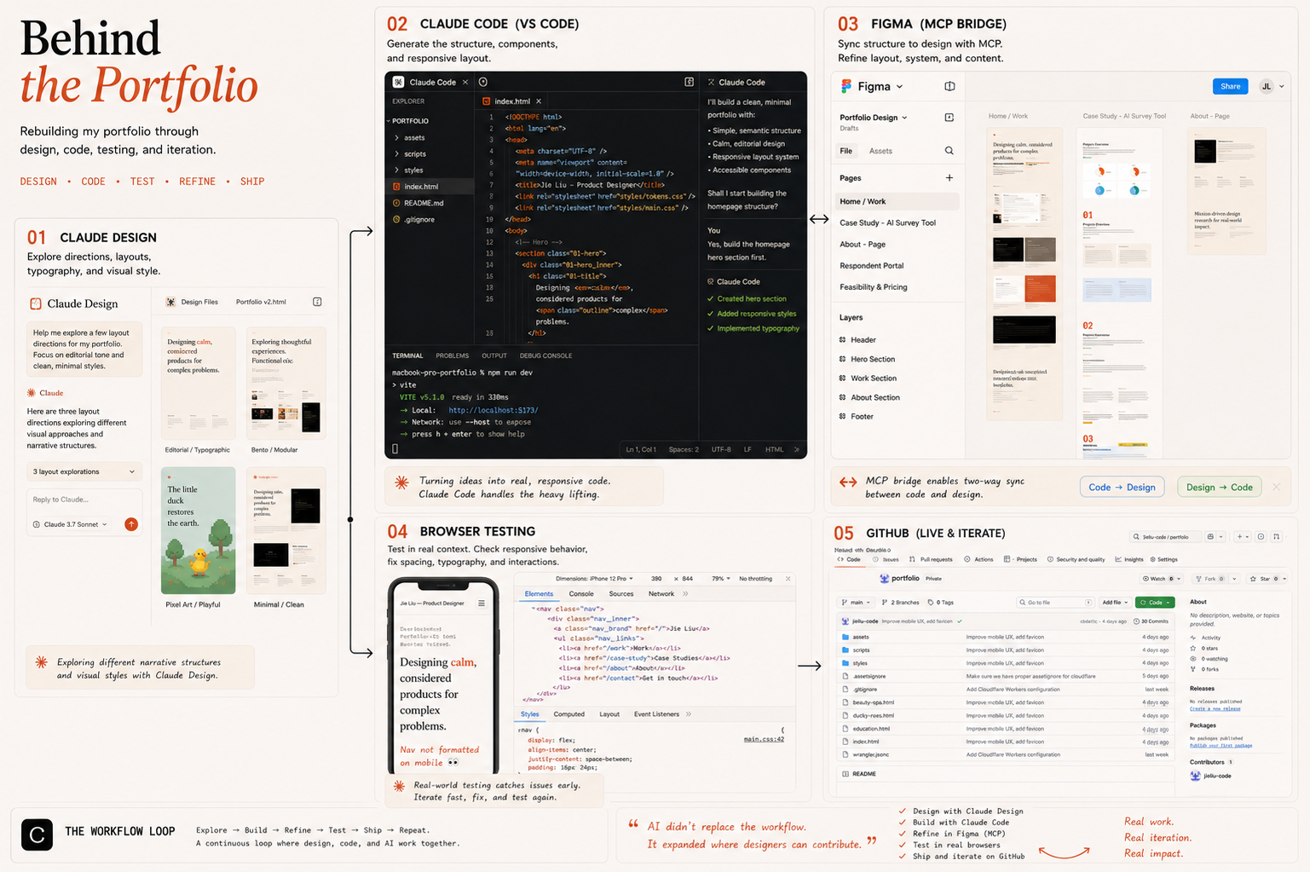
Task: Click the Figma Share button
Action: click(1230, 86)
